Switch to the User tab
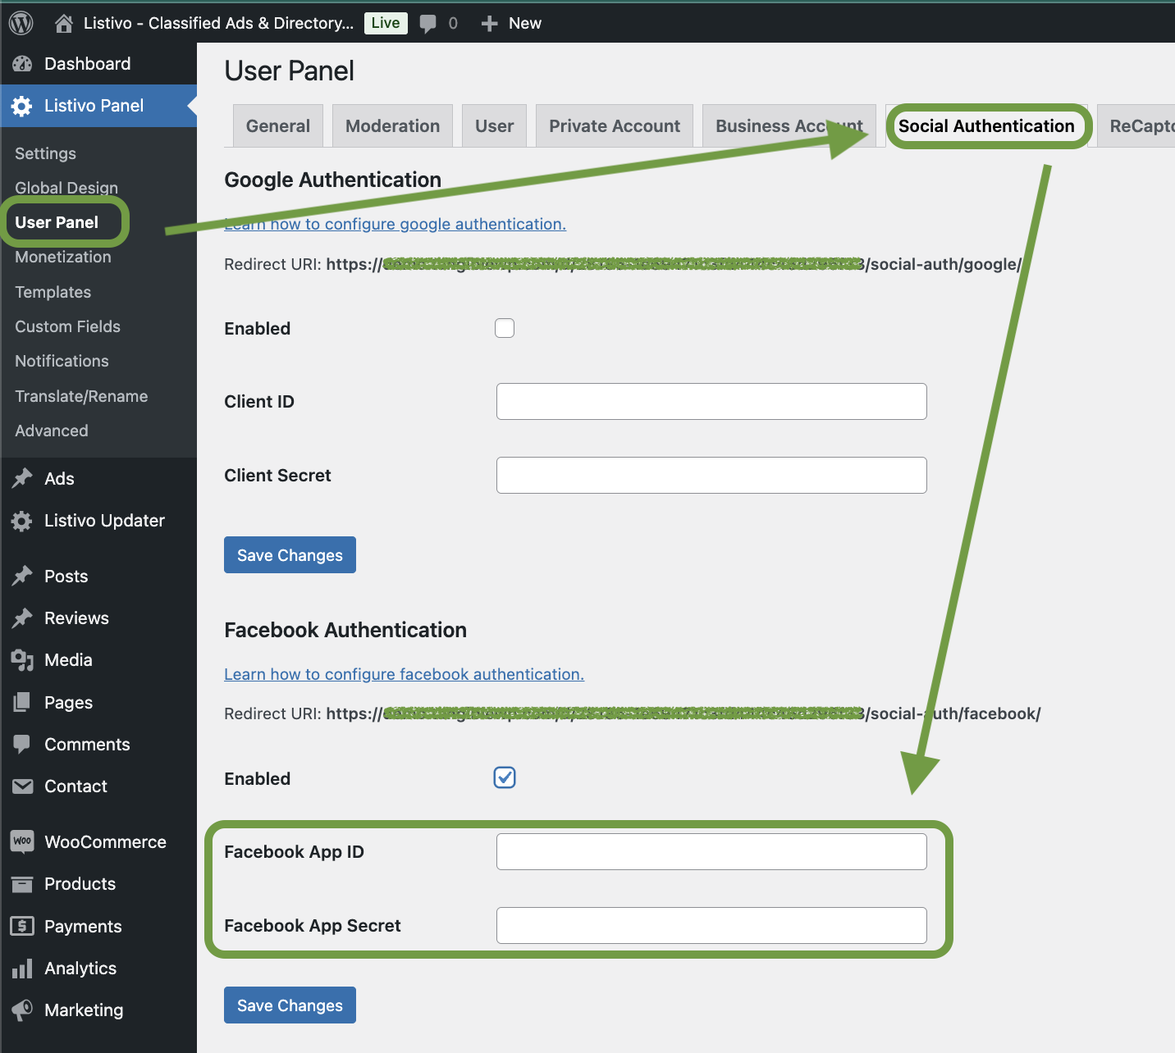1175x1053 pixels. click(x=494, y=125)
